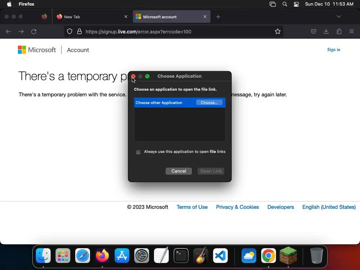The height and width of the screenshot is (270, 360).
Task: Click the padlock site security icon
Action: coord(79,31)
